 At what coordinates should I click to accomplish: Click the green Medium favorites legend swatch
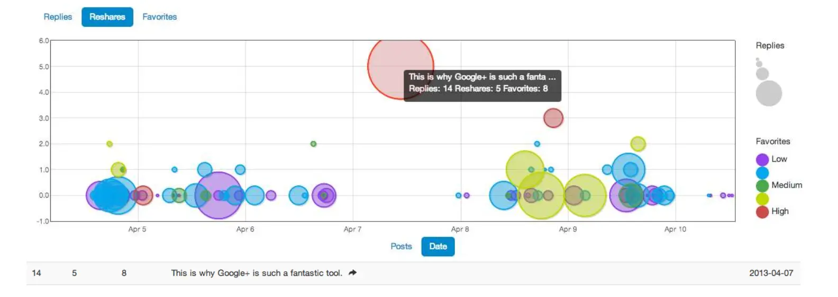(x=762, y=185)
